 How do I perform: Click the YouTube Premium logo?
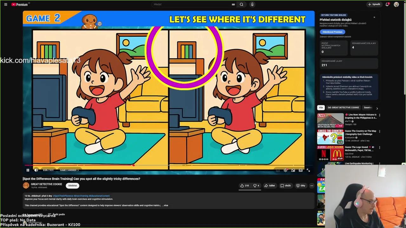[x=19, y=4]
